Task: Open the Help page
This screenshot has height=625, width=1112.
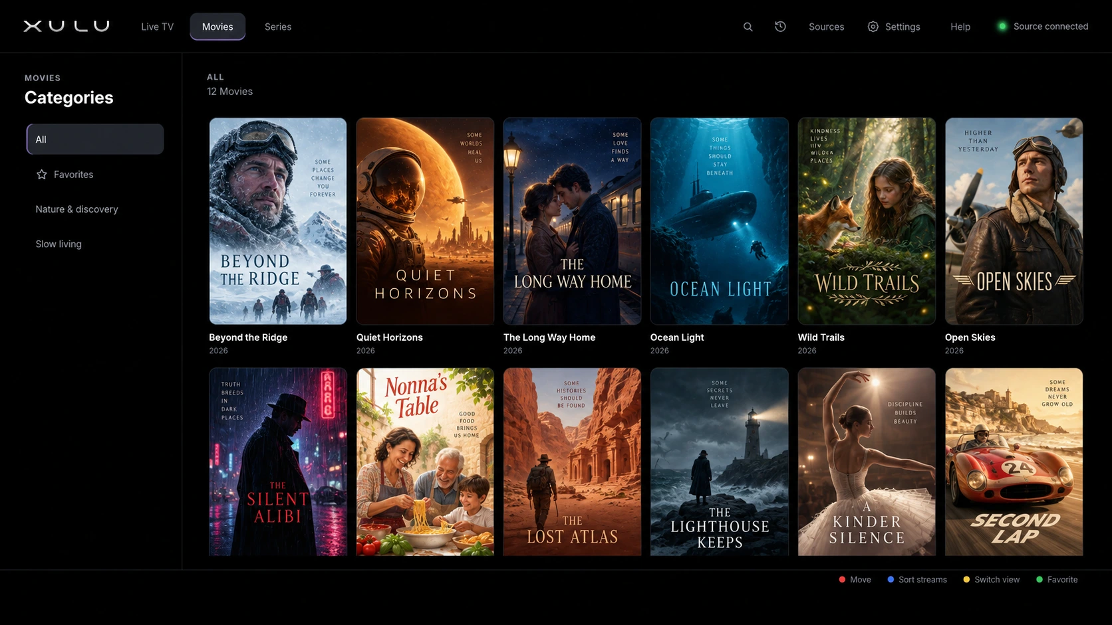Action: coord(960,27)
